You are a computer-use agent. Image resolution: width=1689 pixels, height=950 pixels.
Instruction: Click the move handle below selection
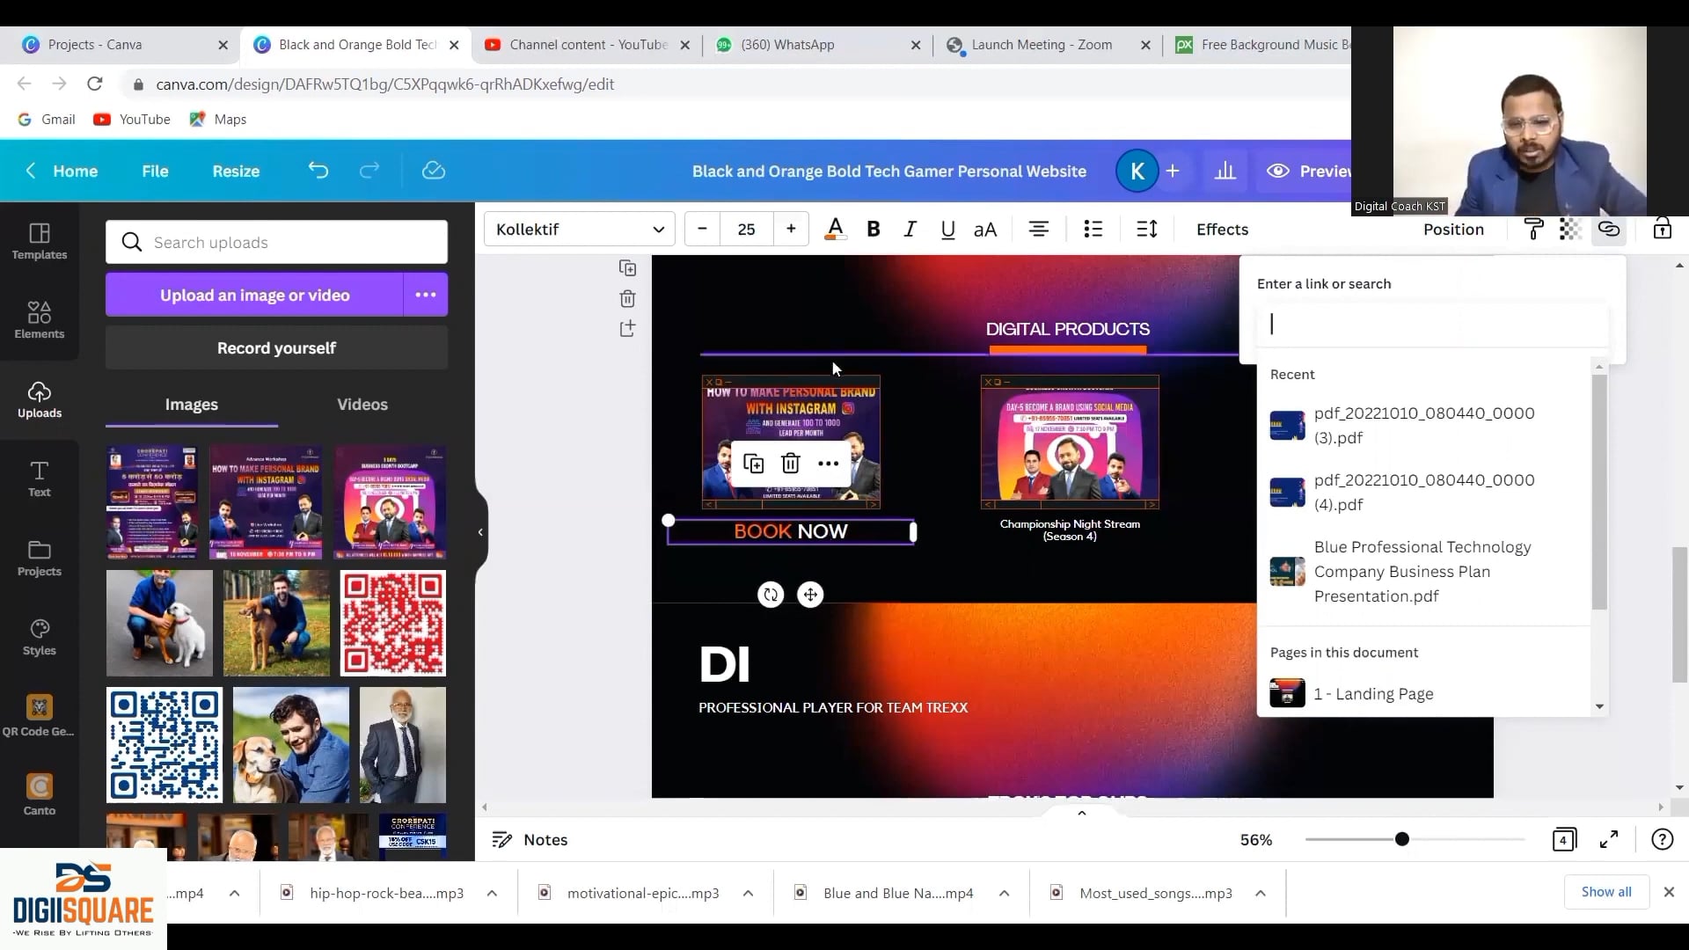[x=810, y=595]
